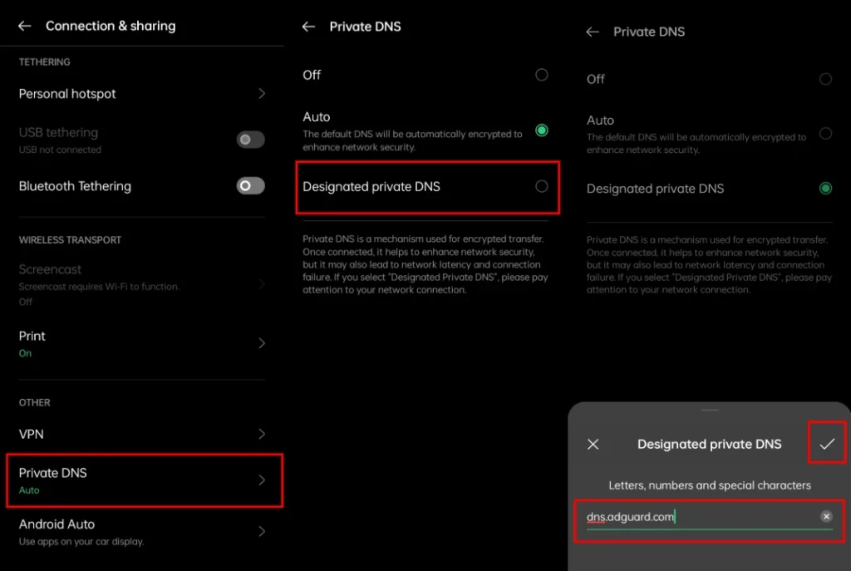Close the Designated private DNS dialog
Viewport: 851px width, 571px height.
click(x=593, y=445)
